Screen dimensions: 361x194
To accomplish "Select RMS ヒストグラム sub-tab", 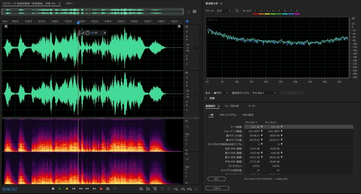I will pos(228,115).
